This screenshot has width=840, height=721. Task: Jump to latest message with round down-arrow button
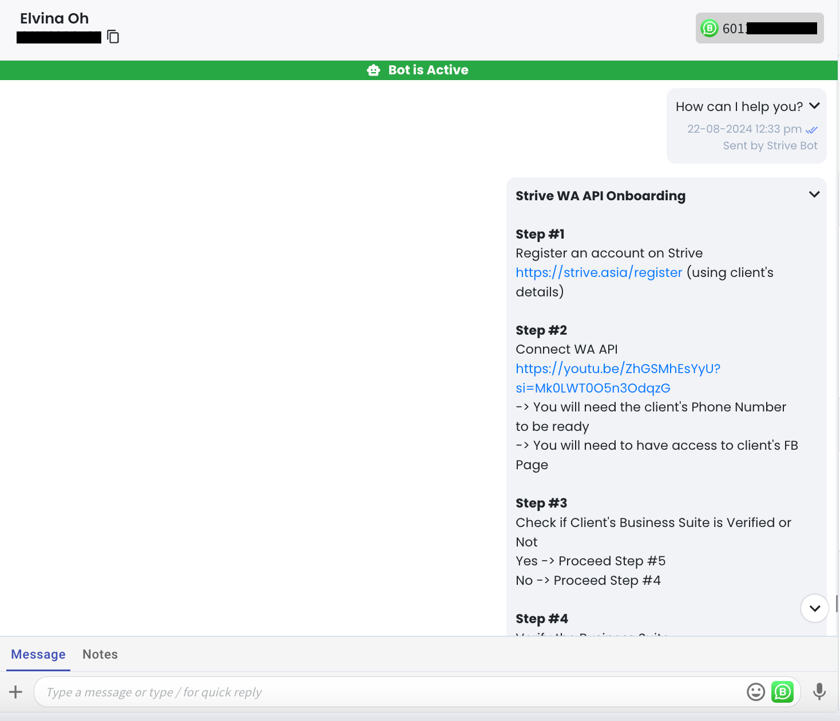(x=815, y=608)
